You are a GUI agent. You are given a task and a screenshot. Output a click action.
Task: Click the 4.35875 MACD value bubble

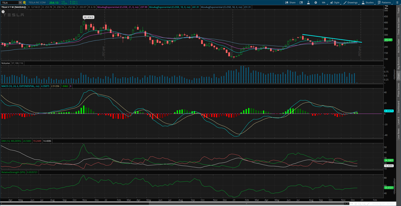(389, 110)
